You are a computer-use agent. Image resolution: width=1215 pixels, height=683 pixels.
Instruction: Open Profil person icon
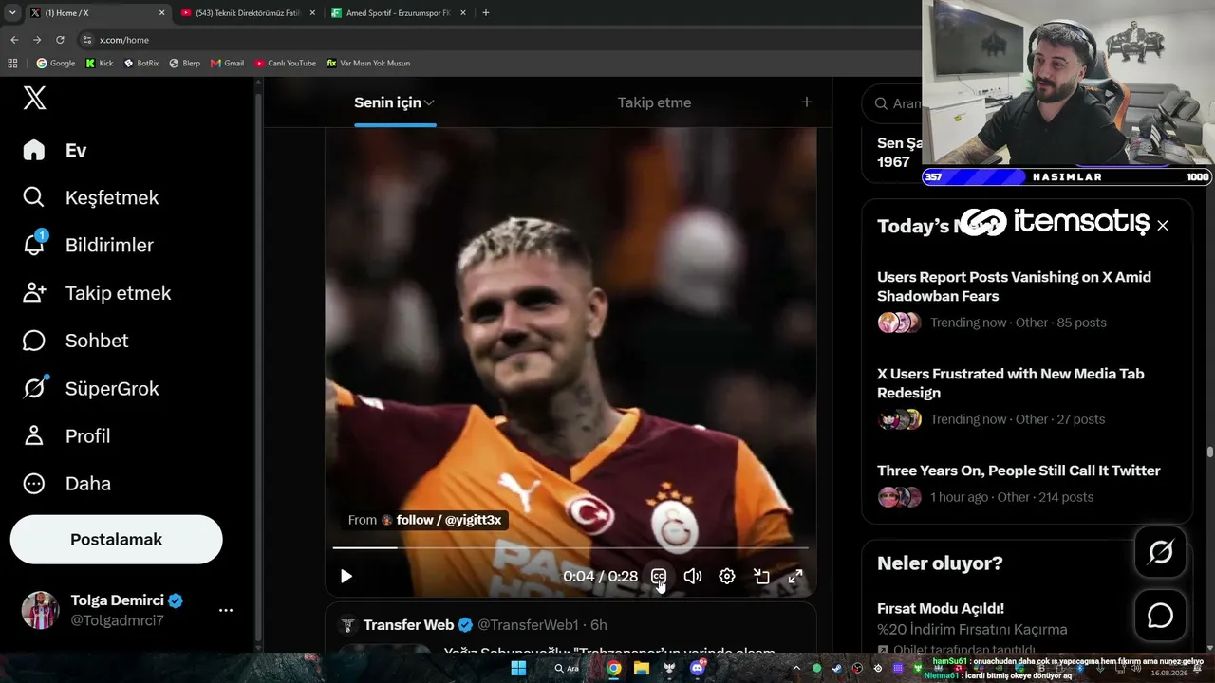[34, 435]
